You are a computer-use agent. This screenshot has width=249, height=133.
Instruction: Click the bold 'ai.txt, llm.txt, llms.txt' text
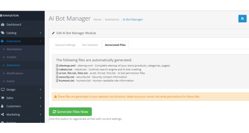coord(73,73)
